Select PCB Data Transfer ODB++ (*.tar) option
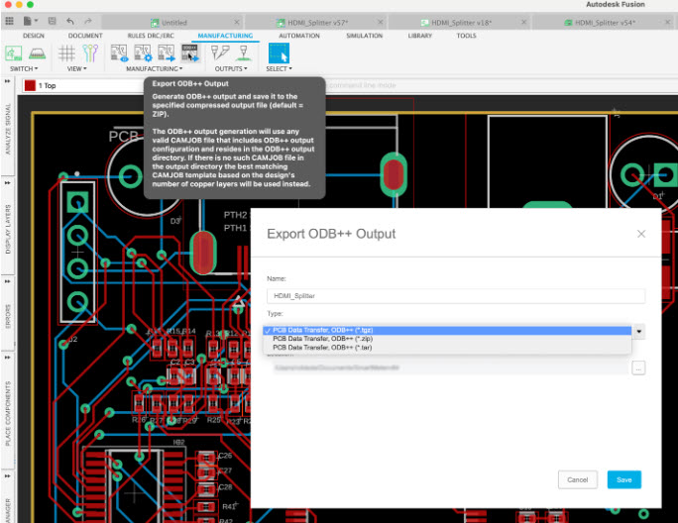The width and height of the screenshot is (678, 523). click(x=322, y=348)
